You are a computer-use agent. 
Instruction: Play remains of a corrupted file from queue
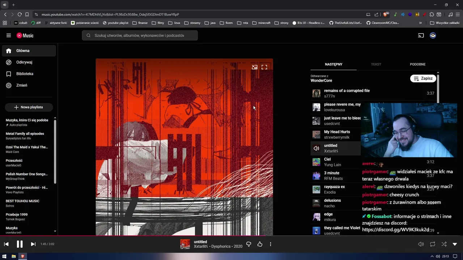(373, 94)
